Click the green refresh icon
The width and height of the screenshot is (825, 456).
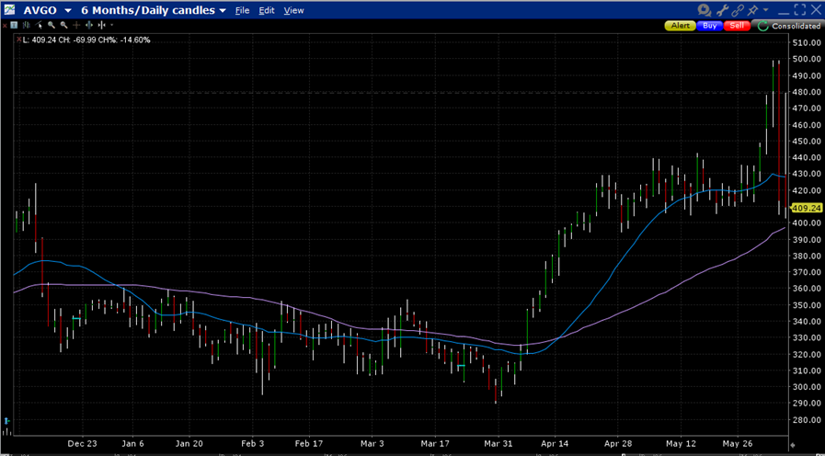click(762, 26)
